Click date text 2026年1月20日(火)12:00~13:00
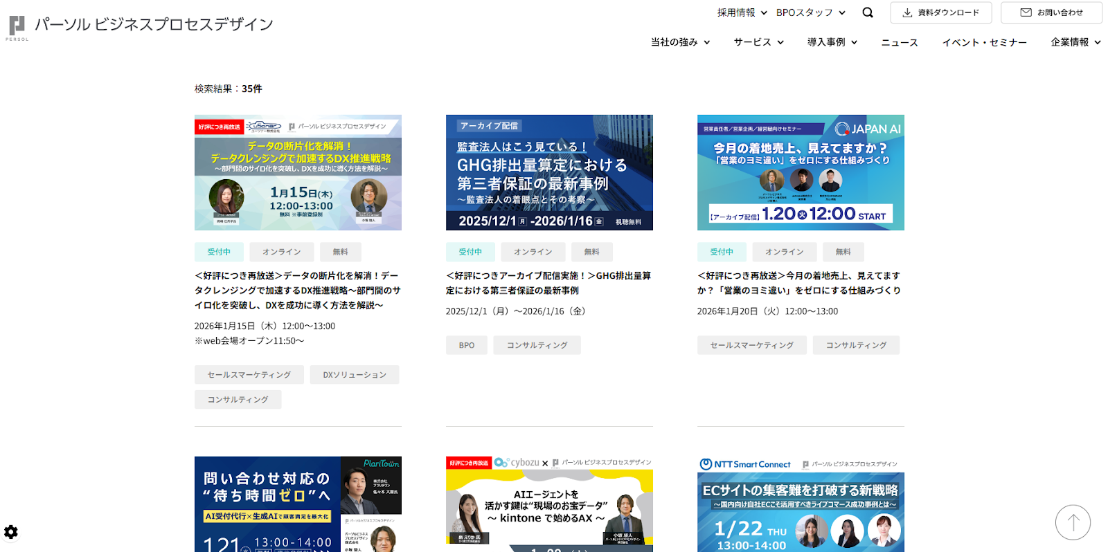 [767, 311]
